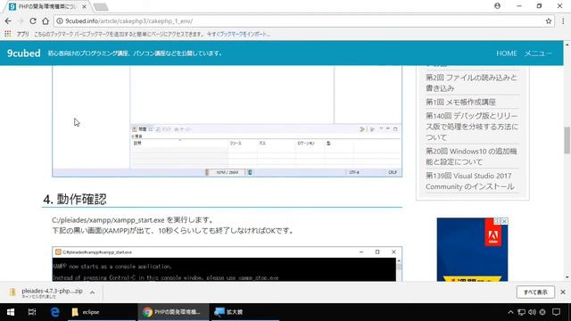Open the volume control in system tray
The width and height of the screenshot is (571, 321).
[x=532, y=312]
